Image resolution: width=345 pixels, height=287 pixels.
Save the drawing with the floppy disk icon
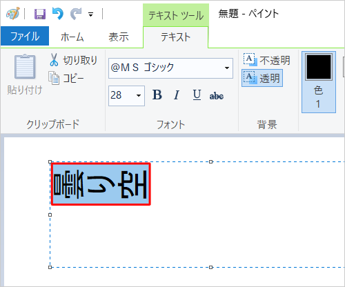pos(40,14)
